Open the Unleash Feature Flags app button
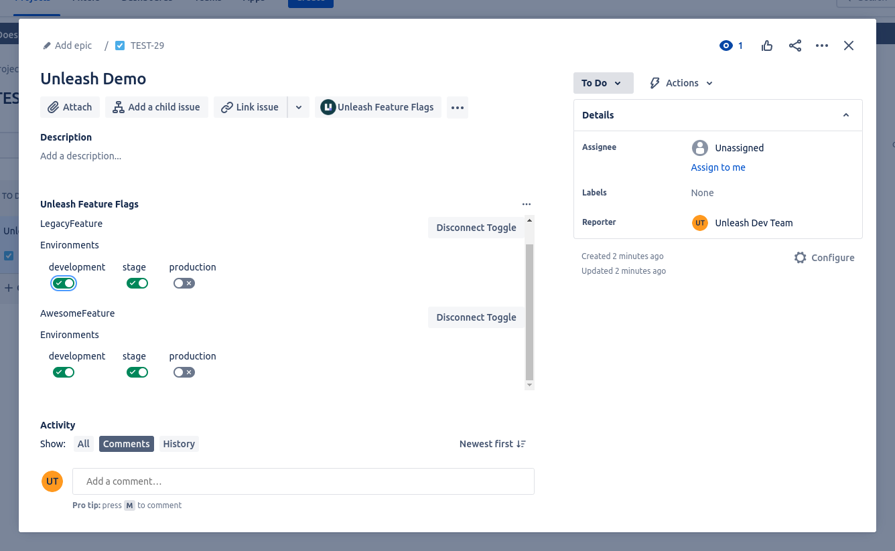895x551 pixels. click(x=378, y=107)
